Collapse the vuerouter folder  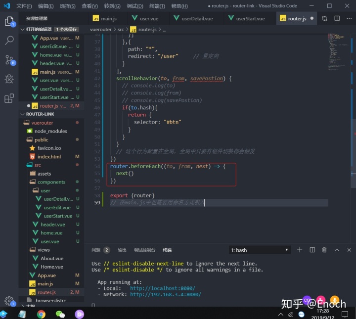point(42,123)
